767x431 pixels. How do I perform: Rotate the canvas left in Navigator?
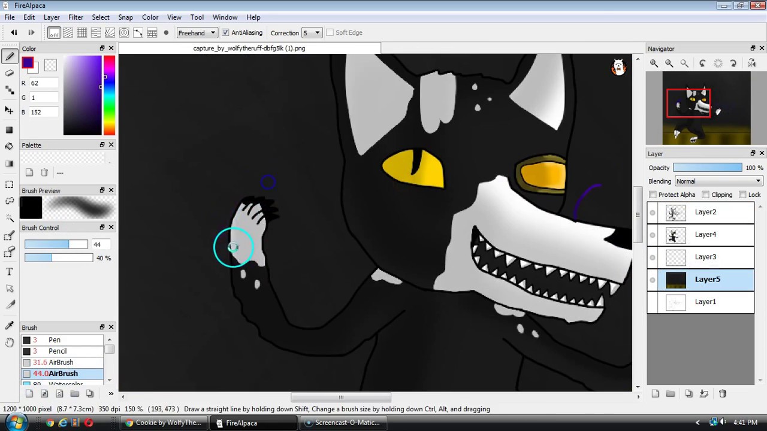coord(703,63)
